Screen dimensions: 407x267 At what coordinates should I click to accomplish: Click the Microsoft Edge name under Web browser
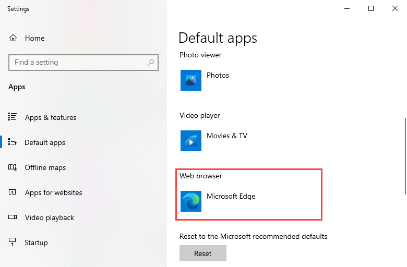(x=231, y=196)
